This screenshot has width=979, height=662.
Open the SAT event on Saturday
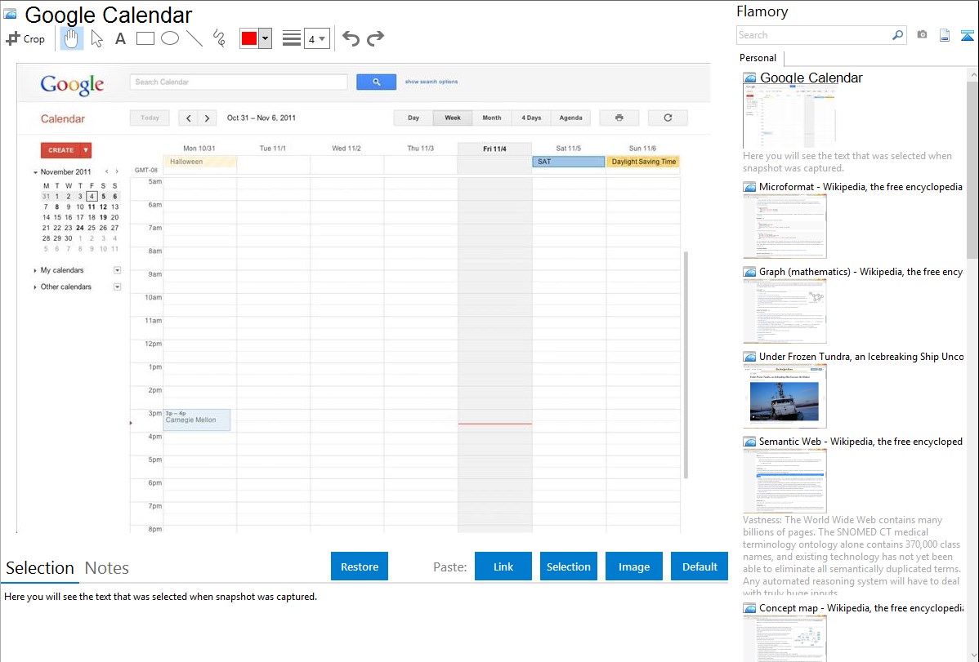tap(569, 162)
